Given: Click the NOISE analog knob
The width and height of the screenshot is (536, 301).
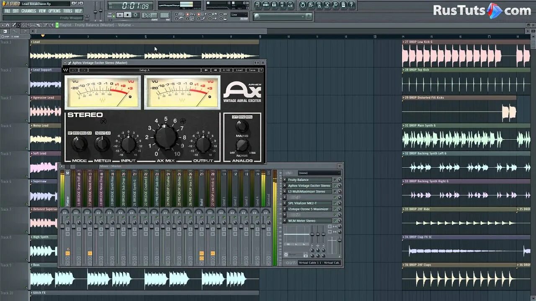Looking at the screenshot, I should coord(242,145).
